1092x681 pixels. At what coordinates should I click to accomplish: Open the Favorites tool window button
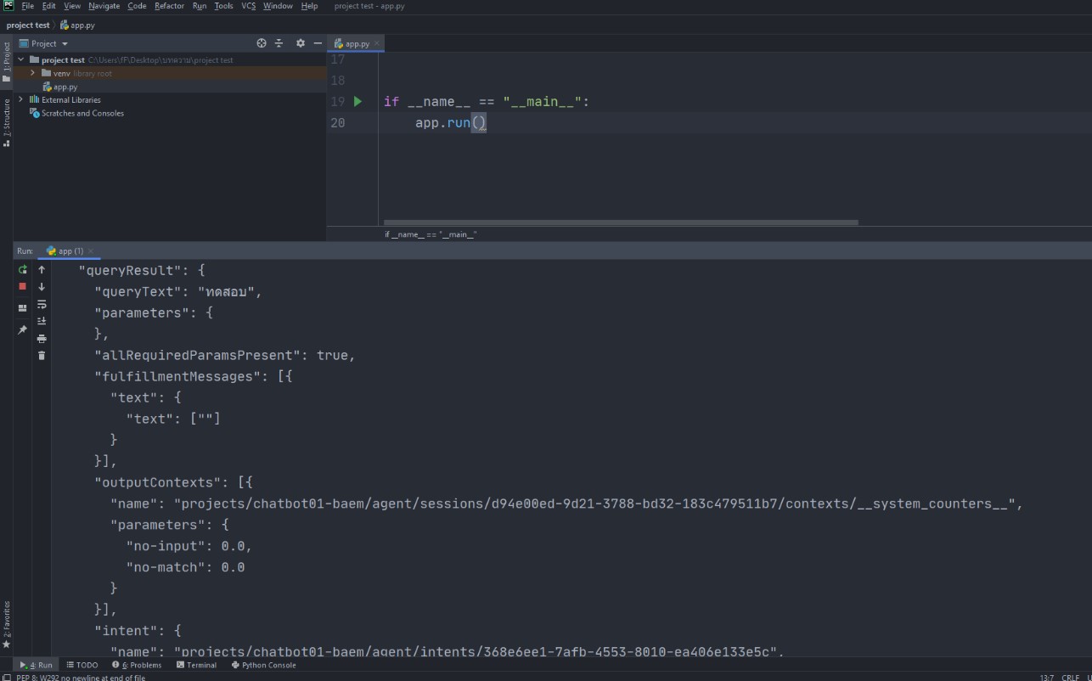click(x=6, y=624)
